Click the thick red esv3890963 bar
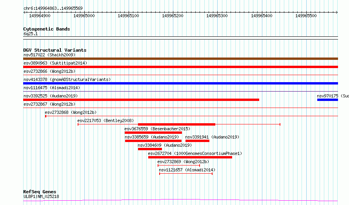 tap(180, 67)
